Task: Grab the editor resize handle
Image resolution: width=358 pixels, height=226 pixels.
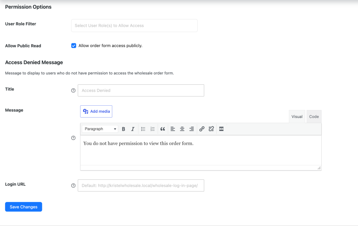Action: coord(319,168)
